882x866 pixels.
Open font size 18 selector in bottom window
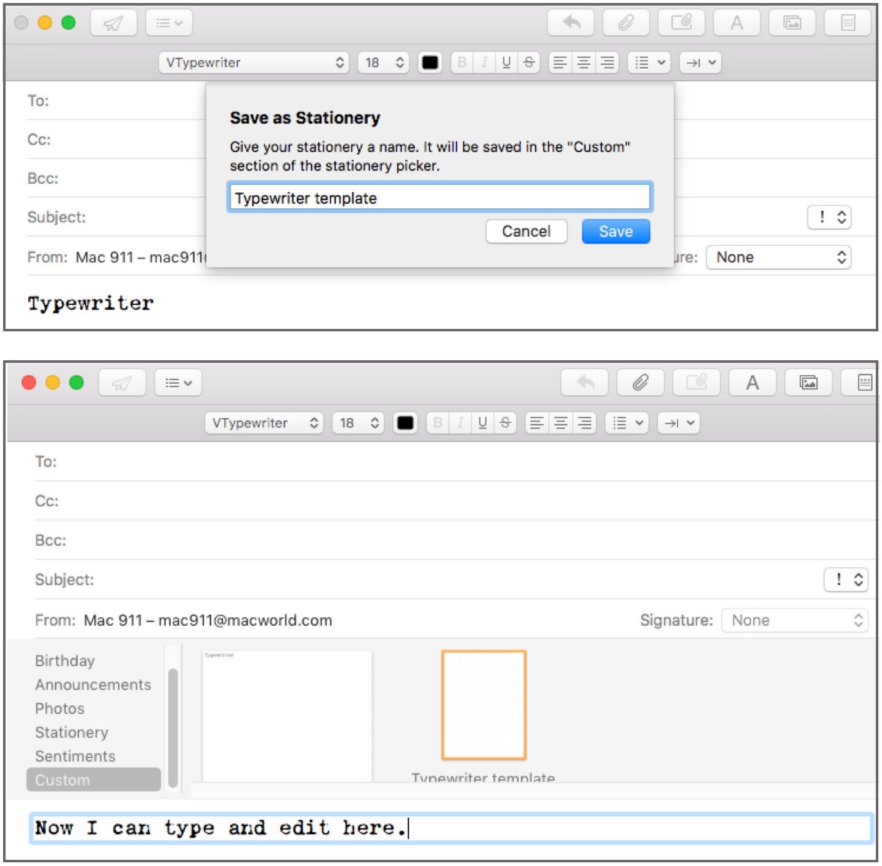point(358,423)
